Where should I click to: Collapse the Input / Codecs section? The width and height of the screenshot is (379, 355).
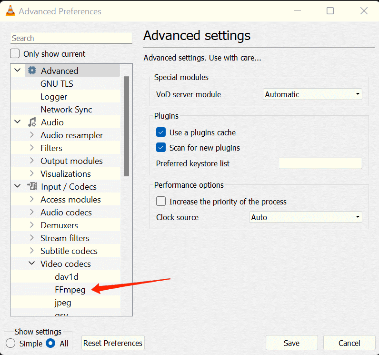[x=18, y=186]
